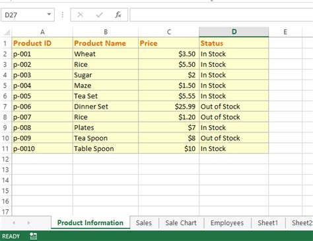This screenshot has height=241, width=313.
Task: Click the Plates cell
Action: (x=106, y=127)
